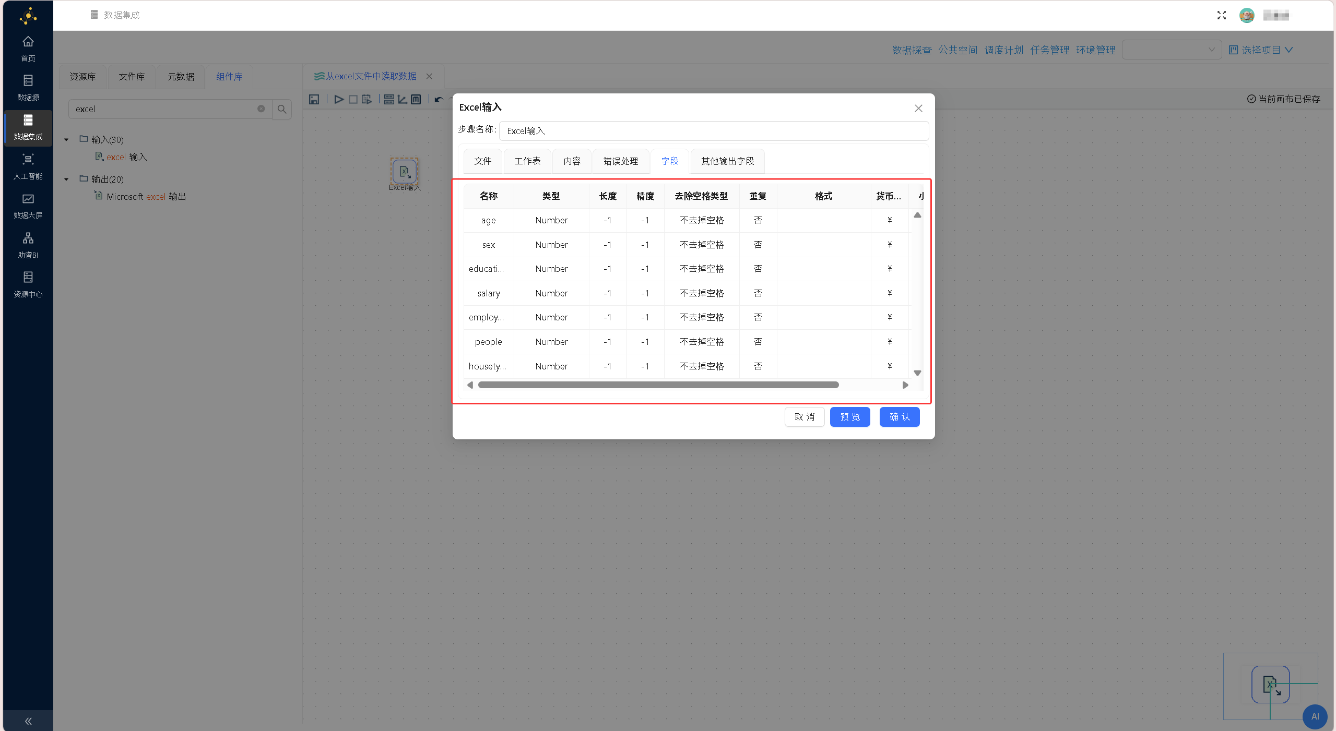Screen dimensions: 1336x731
Task: Open the 任务管理 link
Action: pos(1049,50)
